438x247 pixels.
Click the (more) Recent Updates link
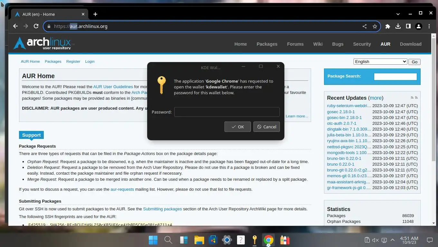[376, 98]
